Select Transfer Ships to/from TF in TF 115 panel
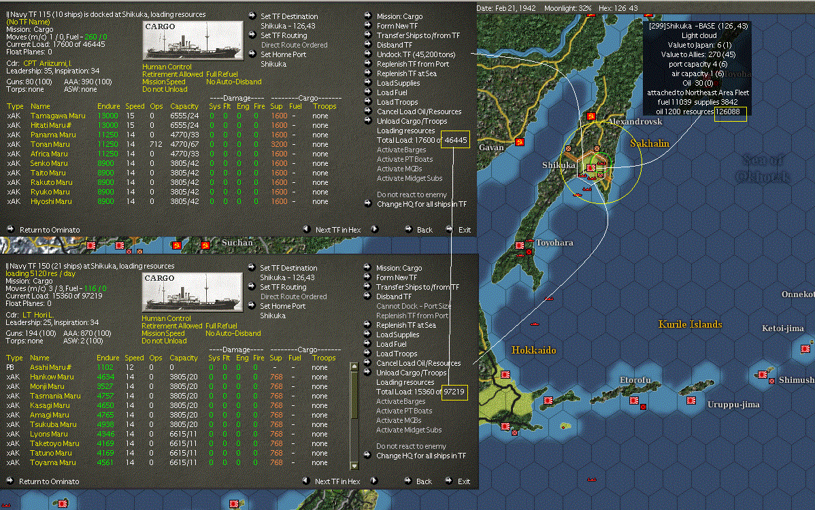The height and width of the screenshot is (510, 815). pyautogui.click(x=418, y=35)
